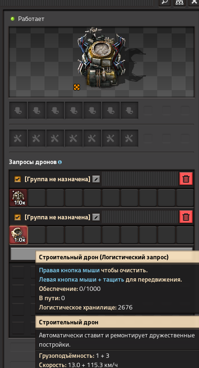Edit group name above logistic robot request
This screenshot has height=368, width=199.
(96, 179)
